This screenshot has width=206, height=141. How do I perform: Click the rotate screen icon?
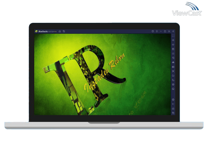point(173,80)
